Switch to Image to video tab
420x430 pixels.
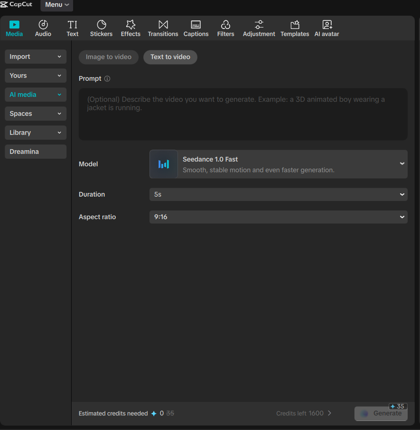pyautogui.click(x=109, y=57)
